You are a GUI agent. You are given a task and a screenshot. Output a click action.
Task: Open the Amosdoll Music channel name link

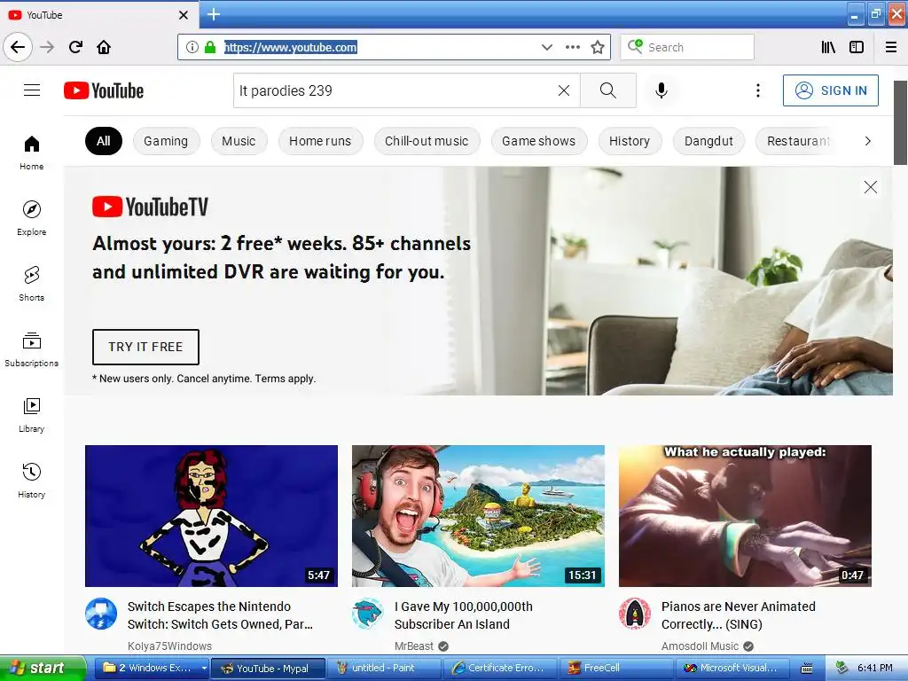pyautogui.click(x=701, y=646)
